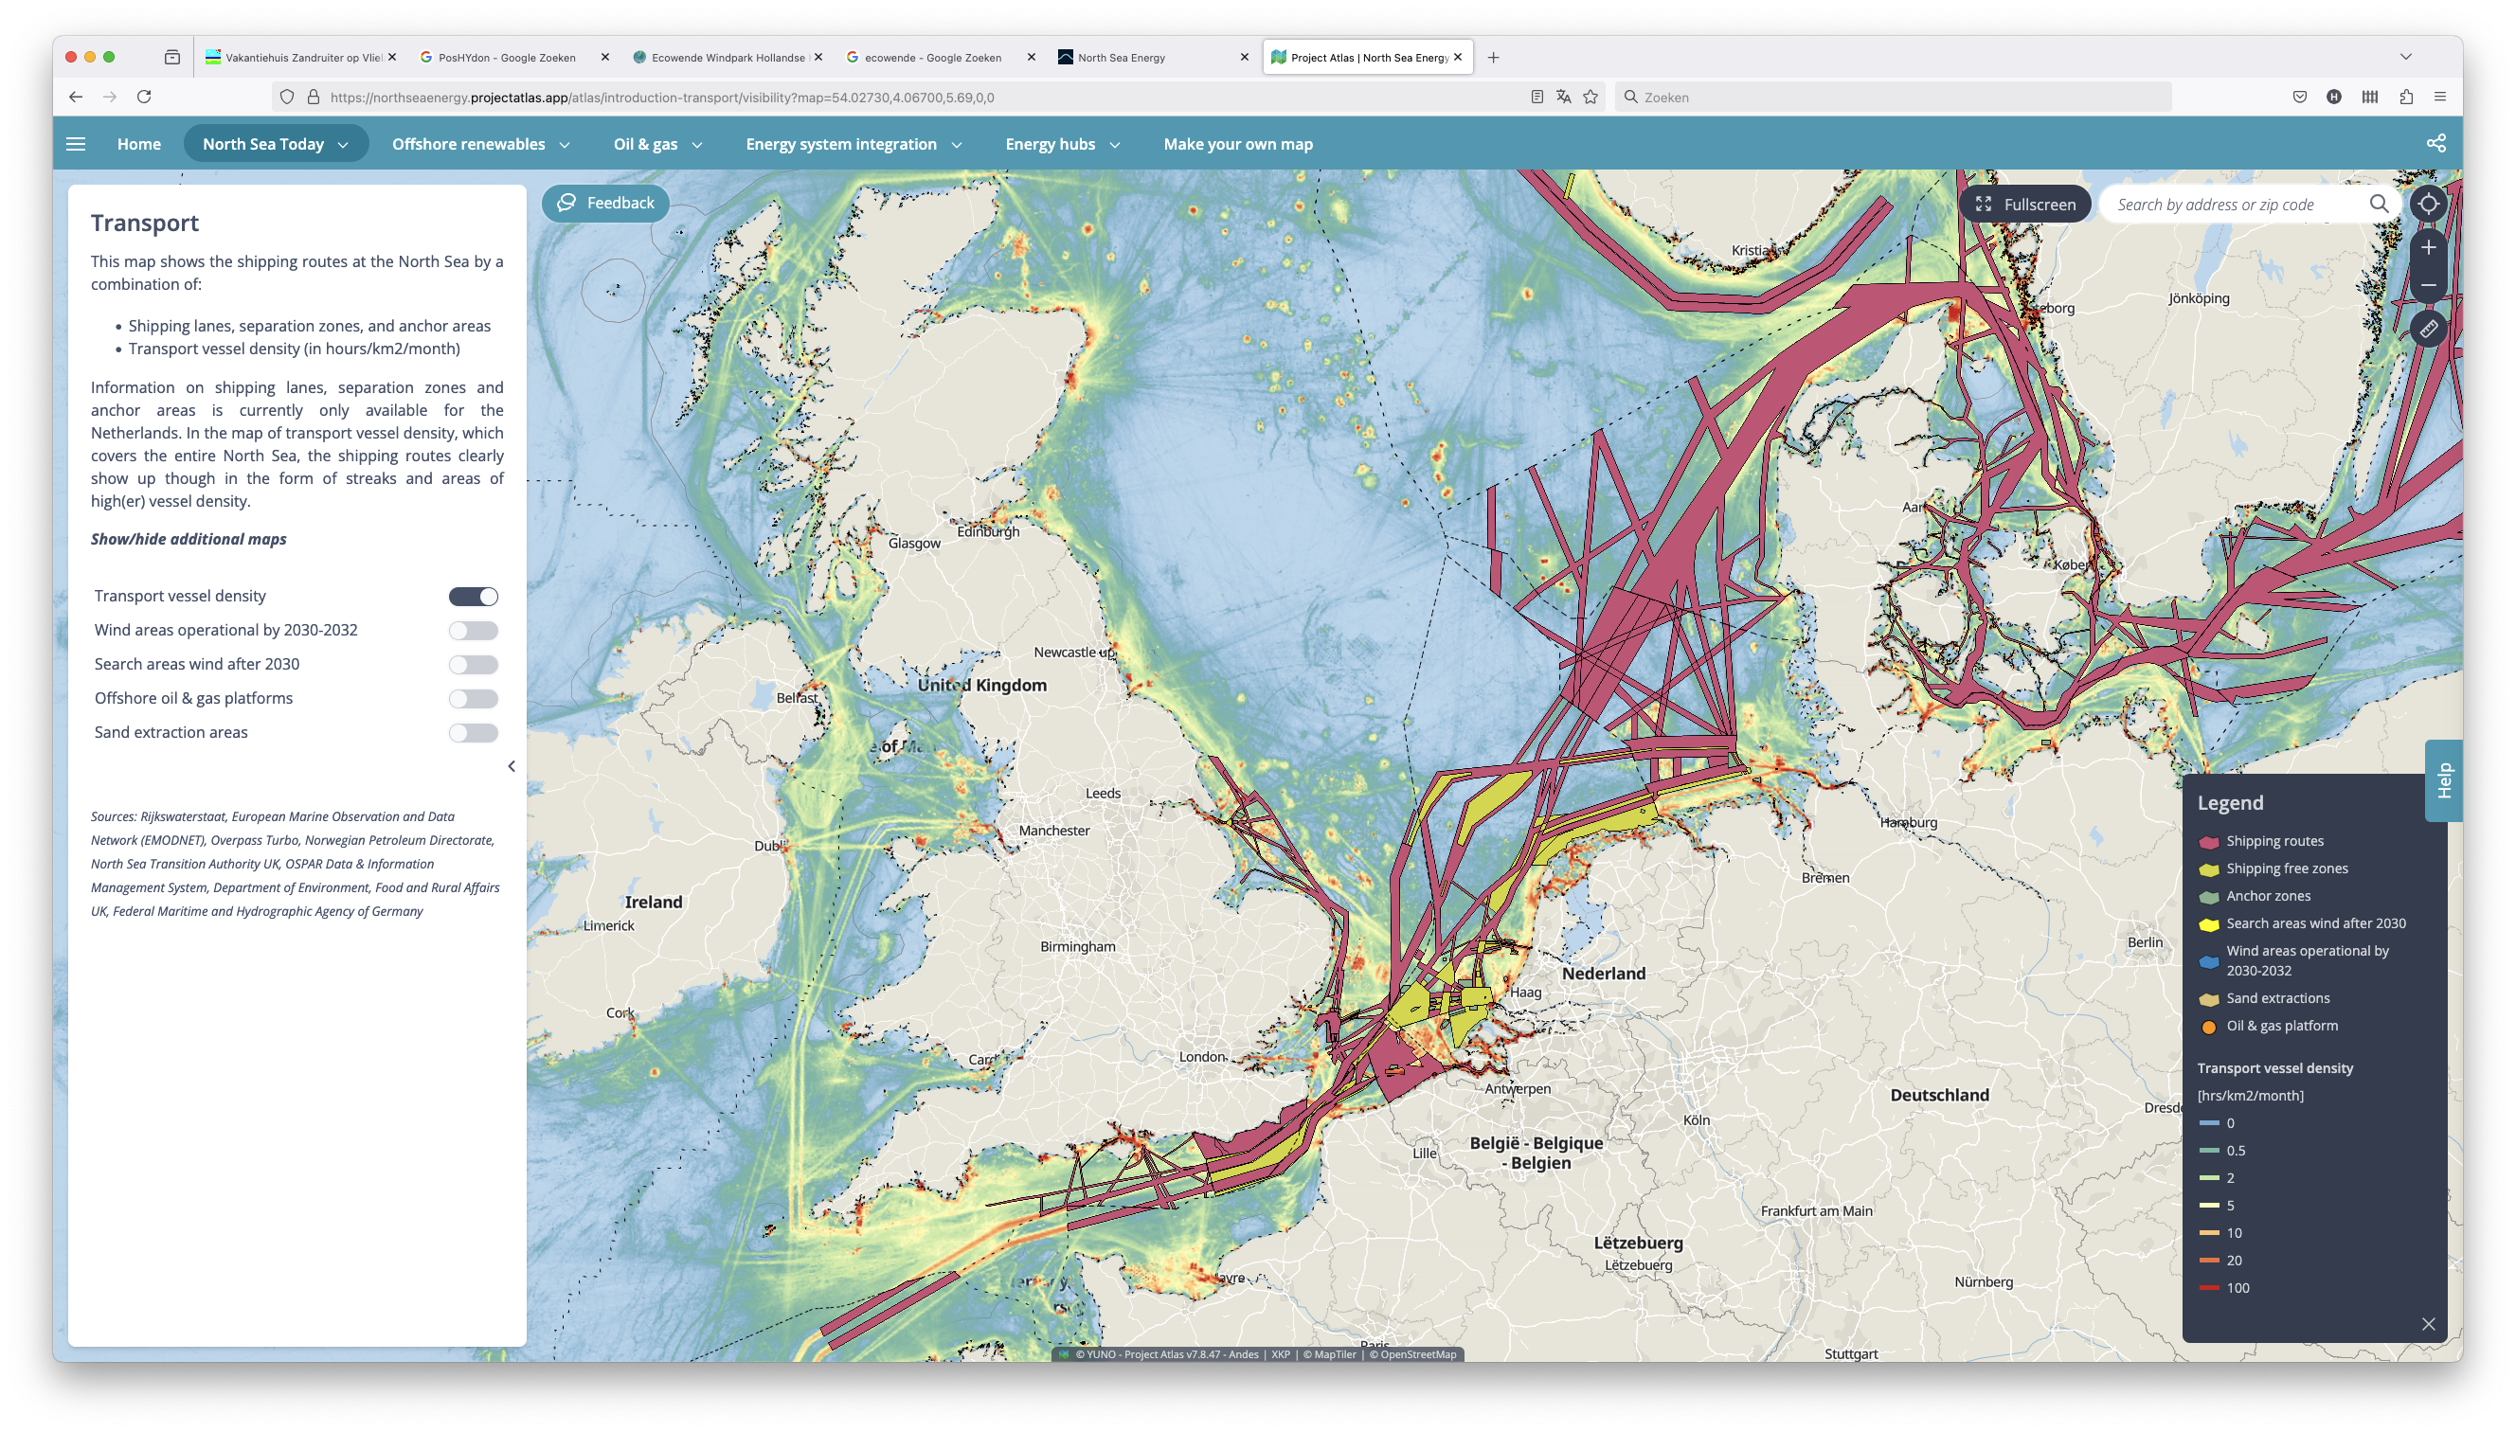Toggle Offshore oil & gas platforms layer
2516x1432 pixels.
[473, 698]
